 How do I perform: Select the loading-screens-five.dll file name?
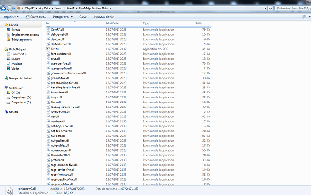(x=65, y=107)
